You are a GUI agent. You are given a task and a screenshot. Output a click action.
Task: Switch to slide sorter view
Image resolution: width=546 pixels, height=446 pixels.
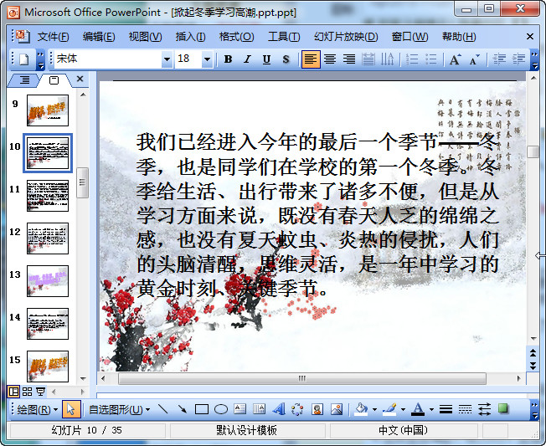pos(27,391)
